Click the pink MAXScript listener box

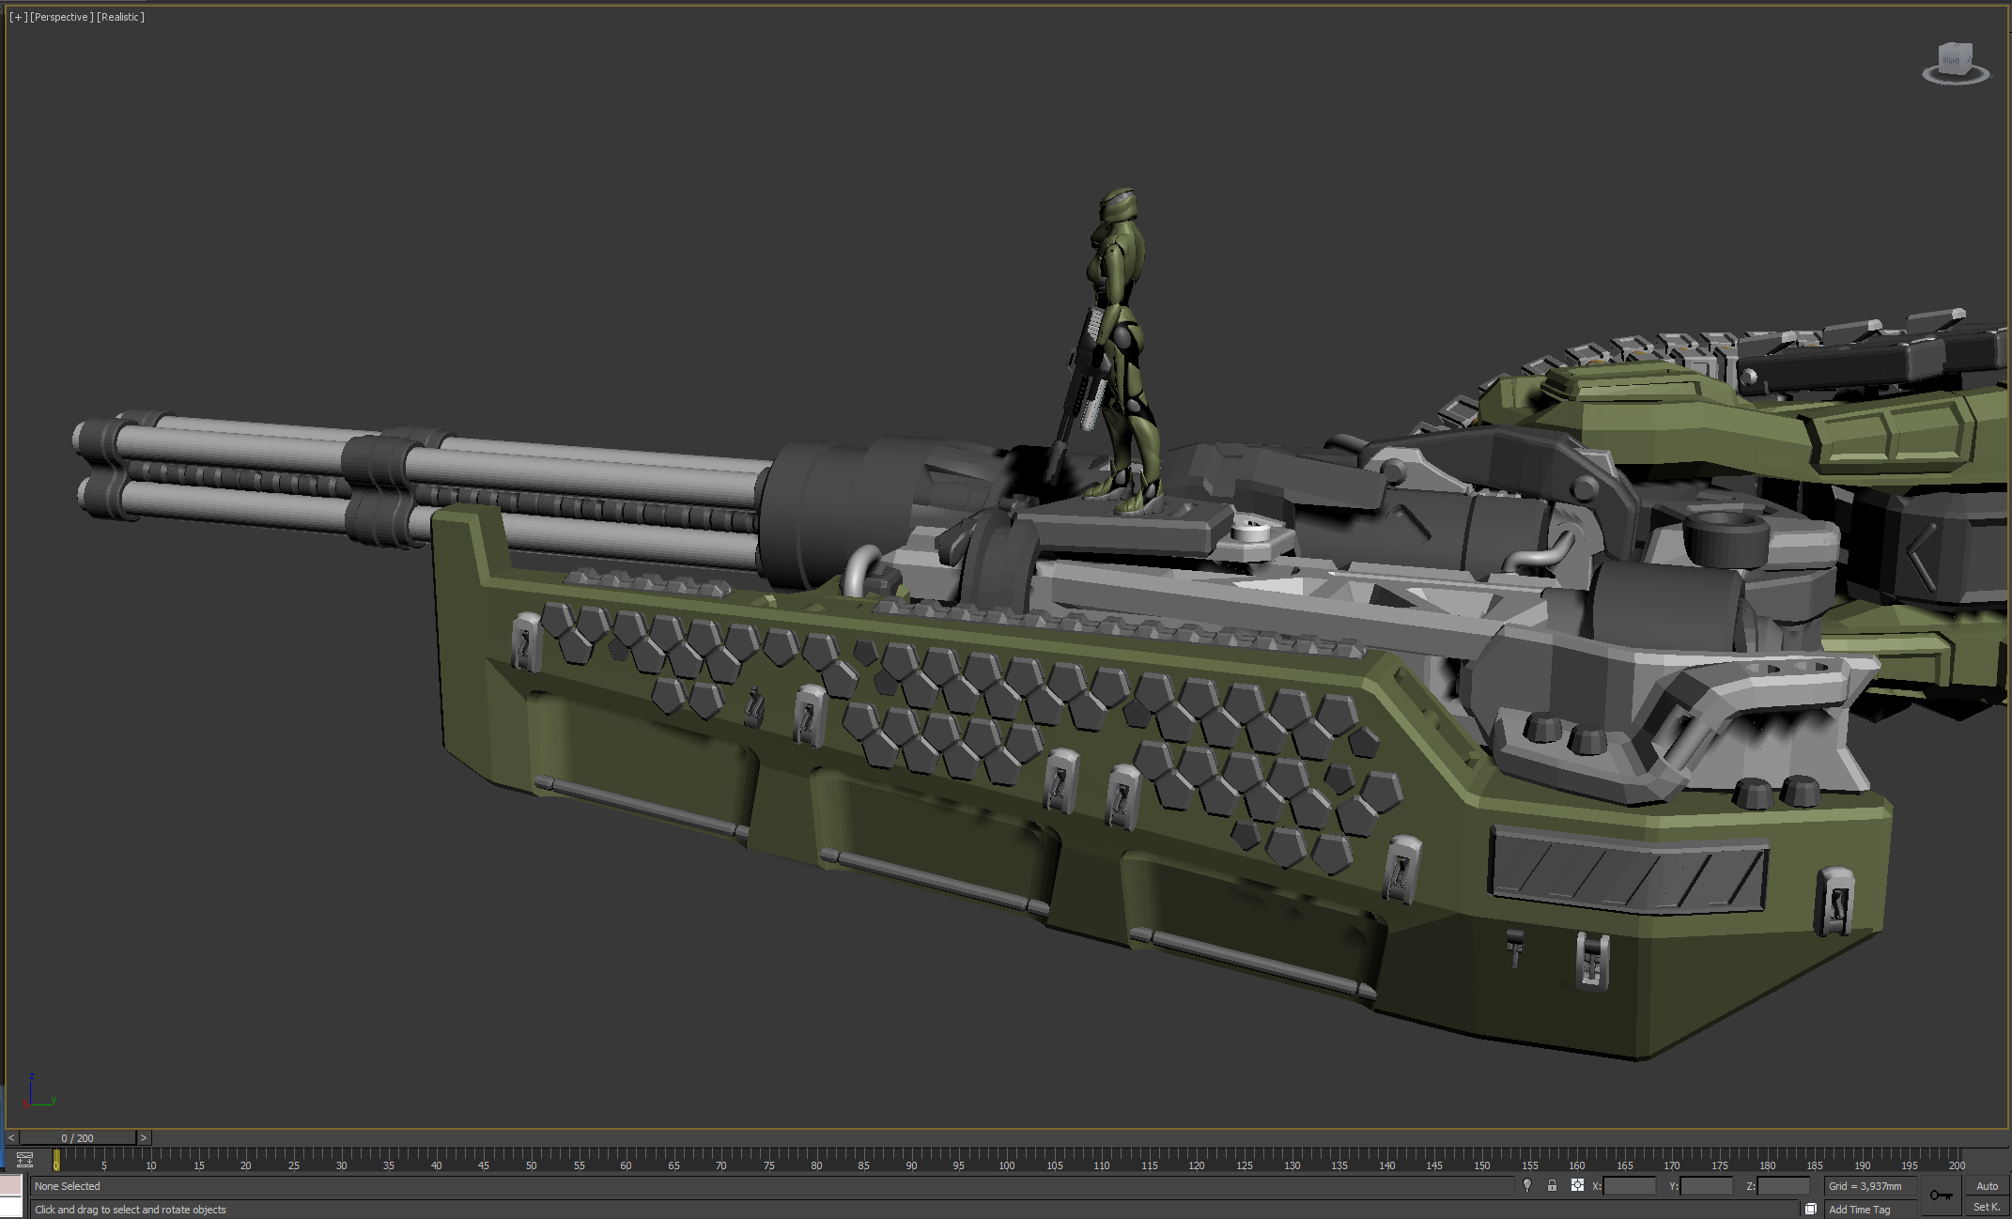coord(11,1186)
